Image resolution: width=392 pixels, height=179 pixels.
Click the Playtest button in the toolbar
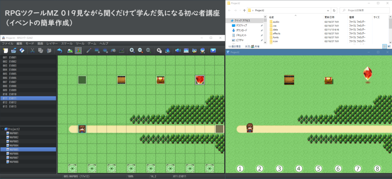point(213,50)
